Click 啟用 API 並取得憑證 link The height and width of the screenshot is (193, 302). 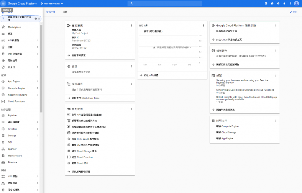tap(87, 115)
